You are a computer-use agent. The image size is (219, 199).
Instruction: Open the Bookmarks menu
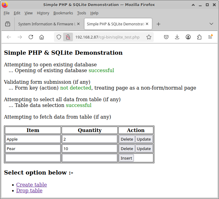(63, 13)
